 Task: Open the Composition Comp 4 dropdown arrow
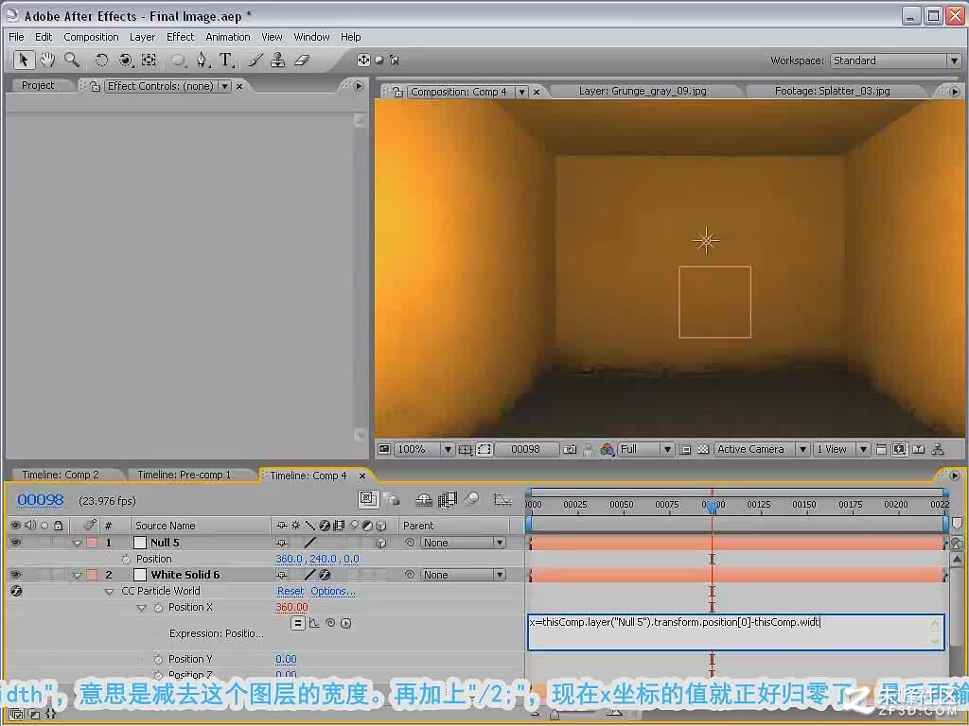click(521, 92)
